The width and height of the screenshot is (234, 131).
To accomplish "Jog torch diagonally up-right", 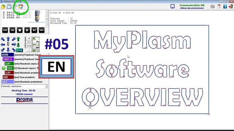I will pyautogui.click(x=13, y=39).
